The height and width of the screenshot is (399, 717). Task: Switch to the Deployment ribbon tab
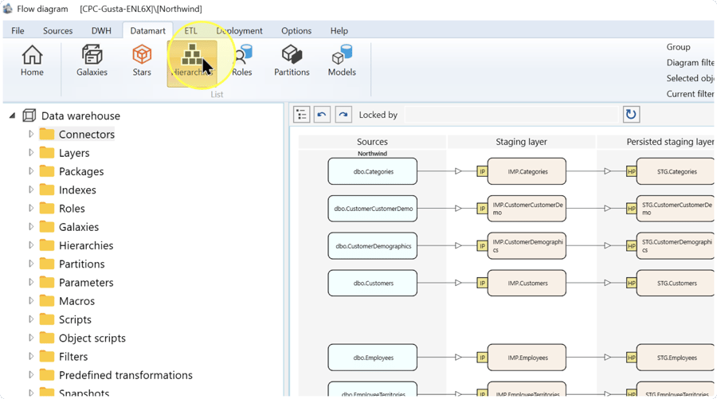coord(239,30)
